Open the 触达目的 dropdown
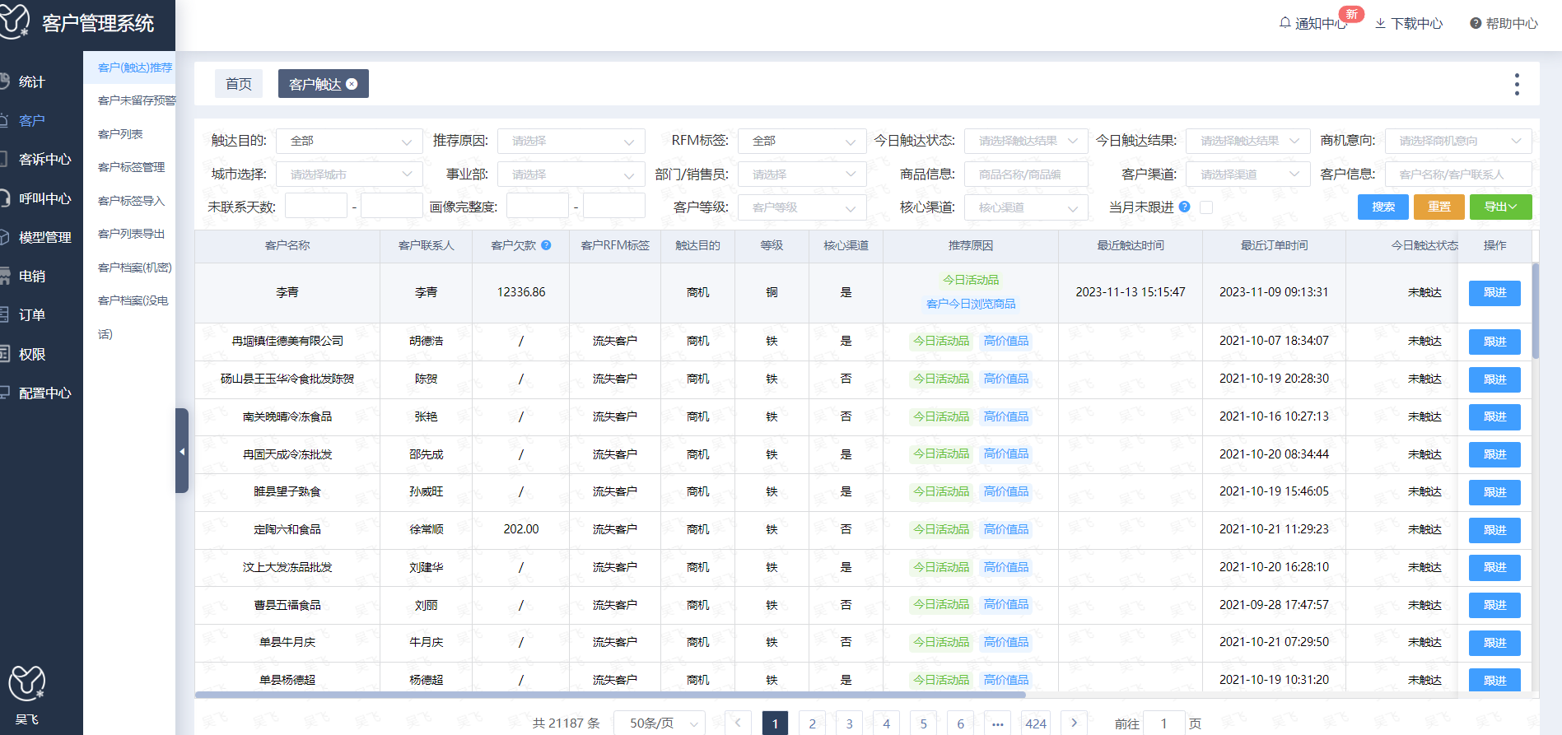This screenshot has height=735, width=1562. click(349, 141)
